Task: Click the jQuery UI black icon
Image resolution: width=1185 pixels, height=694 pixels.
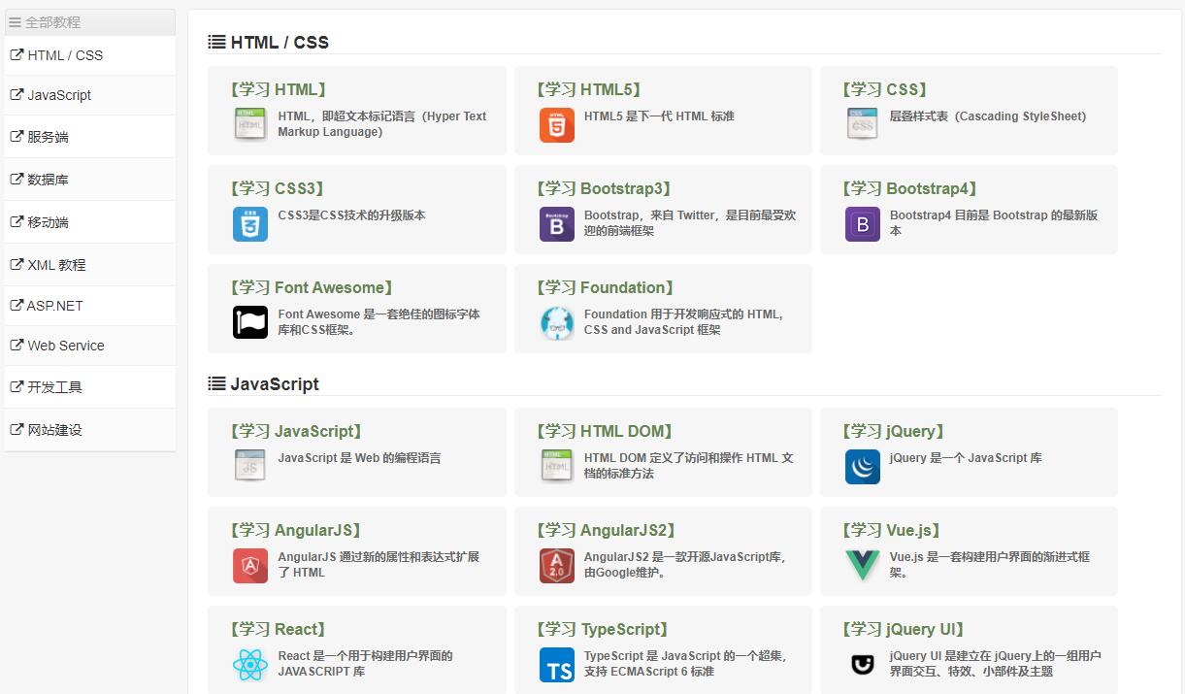Action: point(862,664)
